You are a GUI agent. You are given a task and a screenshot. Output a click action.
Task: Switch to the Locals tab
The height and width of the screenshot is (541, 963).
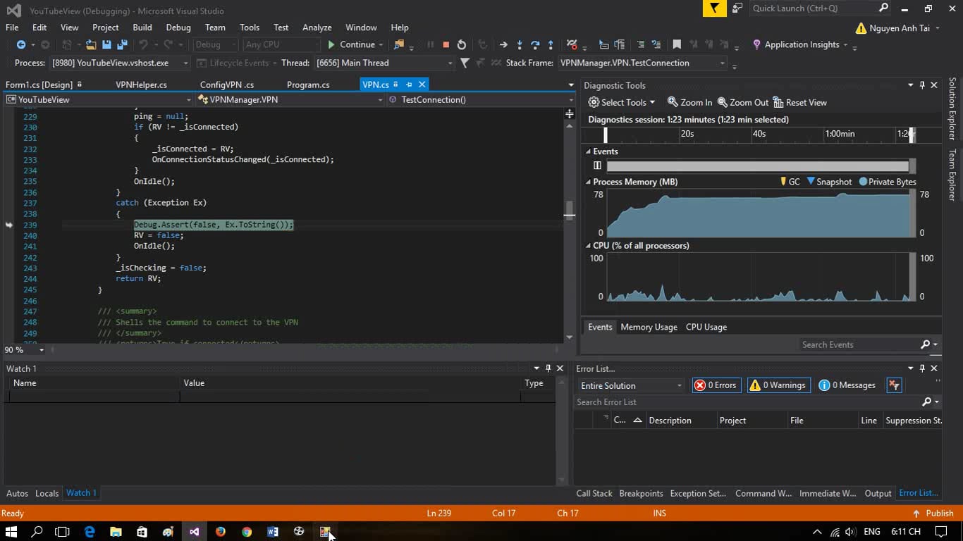point(47,493)
